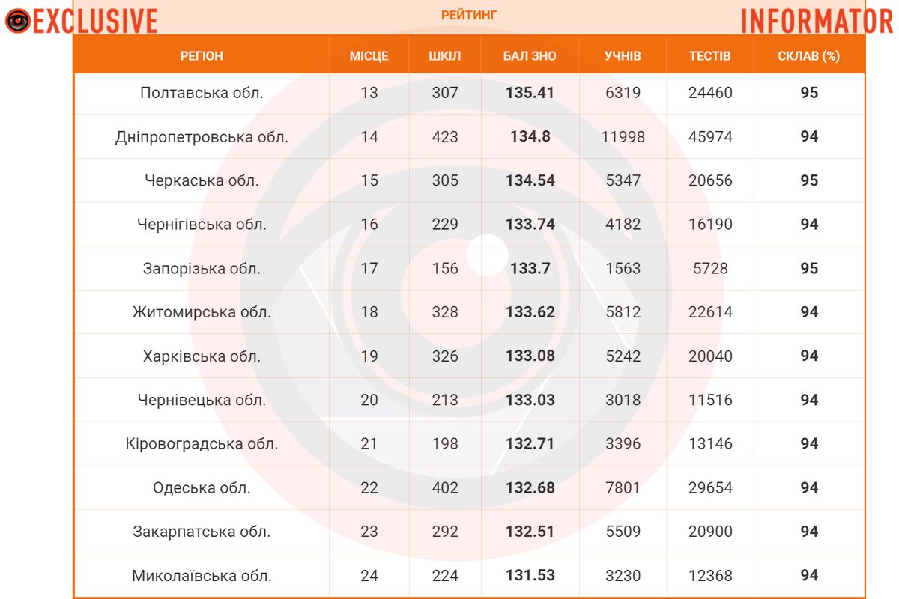Select the УЧНІВ column header

(623, 56)
